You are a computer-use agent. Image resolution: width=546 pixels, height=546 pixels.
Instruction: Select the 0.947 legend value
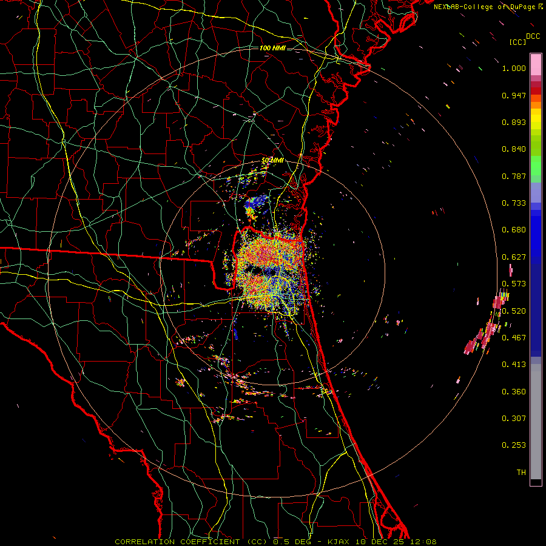514,95
